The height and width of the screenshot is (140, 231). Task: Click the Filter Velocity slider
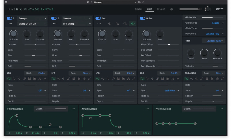[x=213, y=66]
